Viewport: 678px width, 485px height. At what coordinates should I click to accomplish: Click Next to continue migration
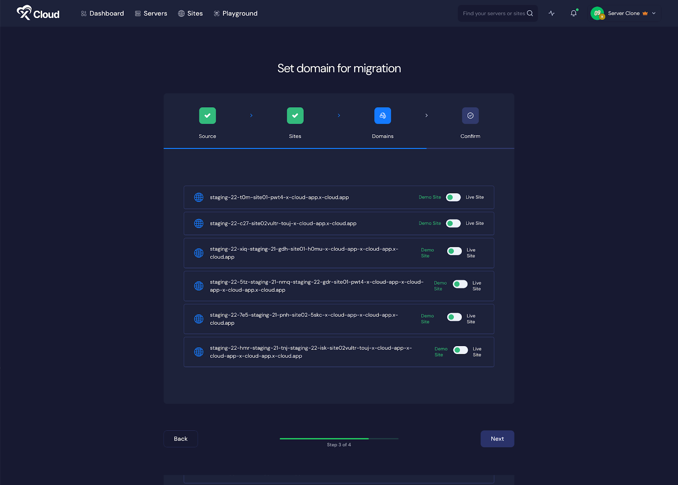497,438
